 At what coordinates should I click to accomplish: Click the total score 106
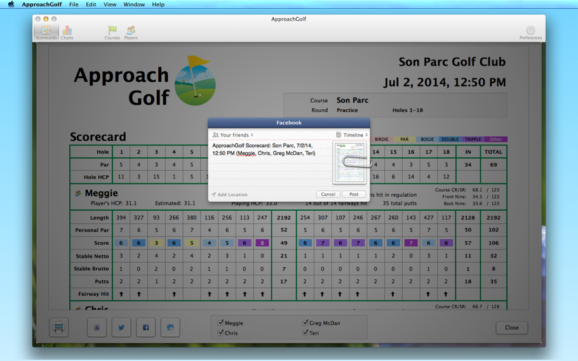494,243
